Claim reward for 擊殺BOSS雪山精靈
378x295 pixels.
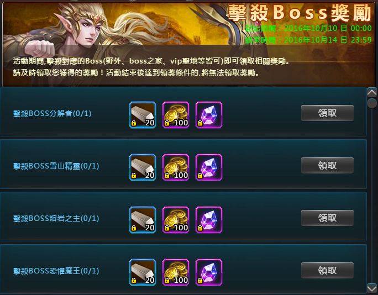327,165
